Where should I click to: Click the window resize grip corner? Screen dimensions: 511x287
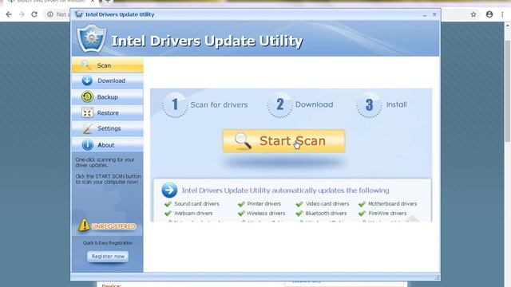click(x=437, y=277)
